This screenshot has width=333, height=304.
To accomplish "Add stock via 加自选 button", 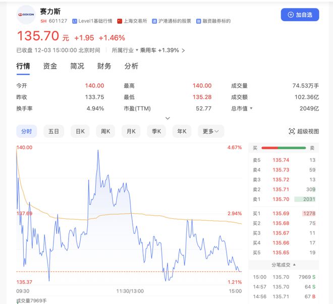I will point(300,15).
